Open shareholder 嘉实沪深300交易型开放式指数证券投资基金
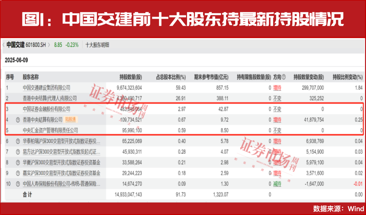 61,173
